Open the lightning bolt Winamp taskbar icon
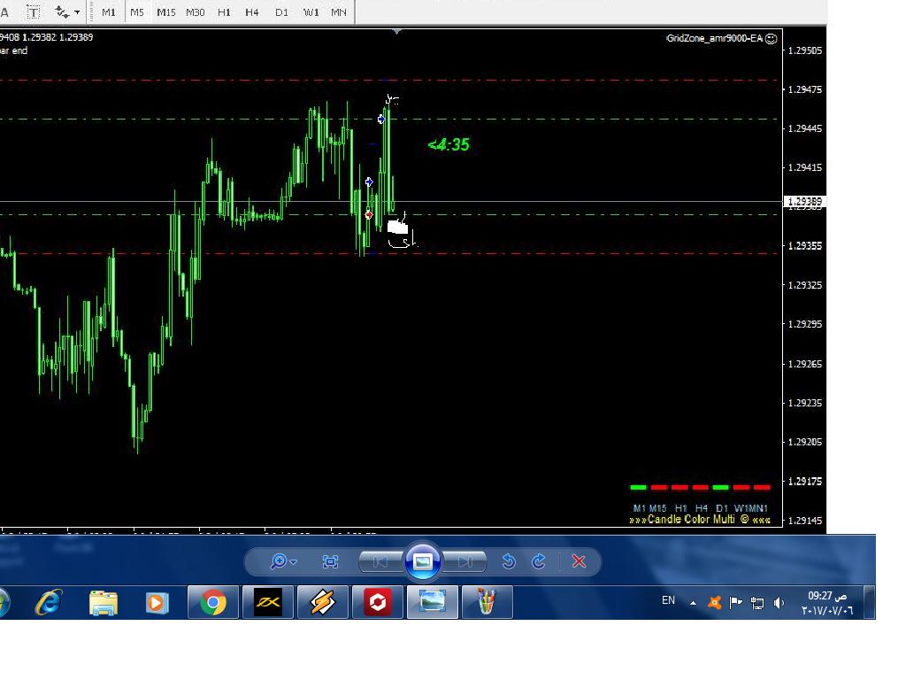This screenshot has width=906, height=680. point(322,602)
